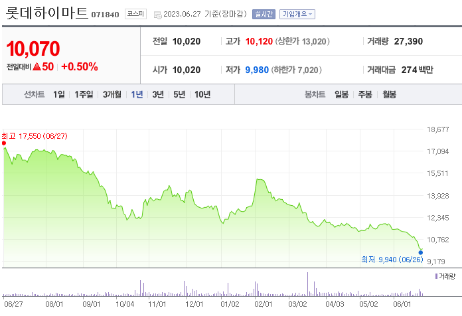Select the 1년 line chart tab

point(137,95)
